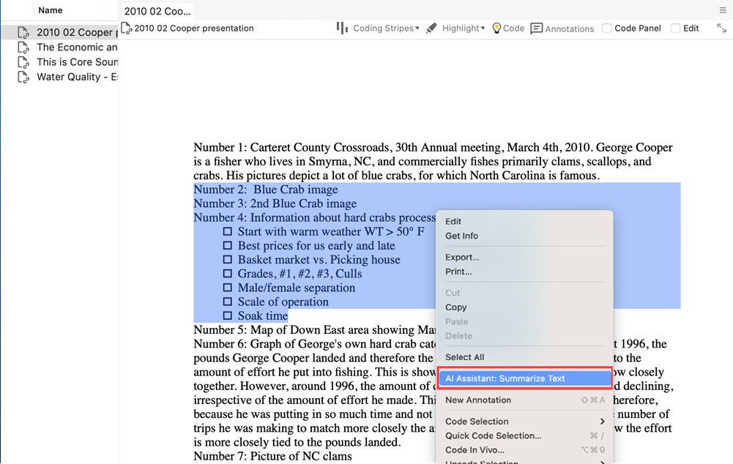This screenshot has width=733, height=464.
Task: Click the 'Number 3: 2nd Blue Crab image' line
Action: (x=275, y=203)
